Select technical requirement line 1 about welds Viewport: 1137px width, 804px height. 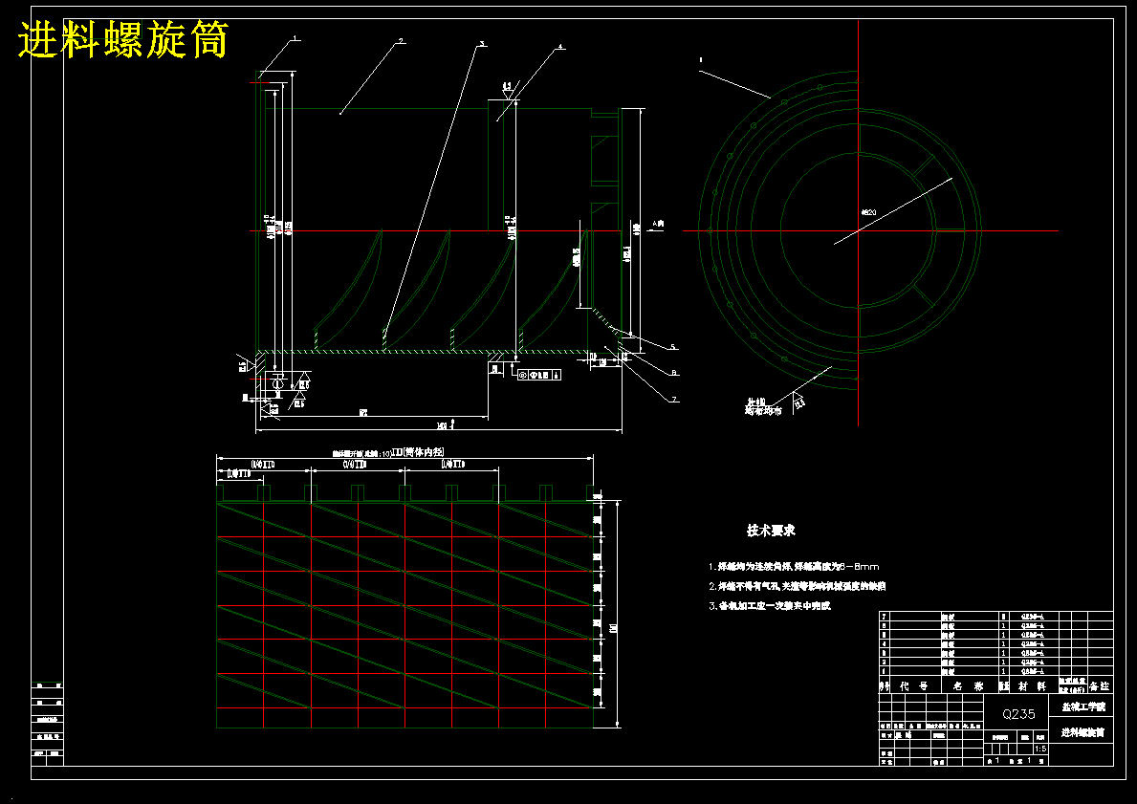click(x=794, y=566)
